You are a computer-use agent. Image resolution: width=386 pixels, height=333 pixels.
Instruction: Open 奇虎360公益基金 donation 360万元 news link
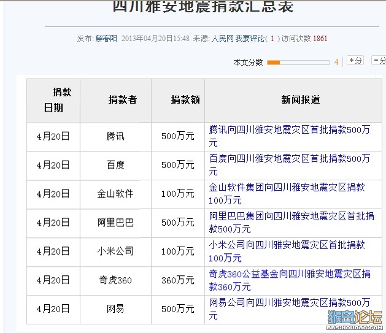tap(290, 280)
